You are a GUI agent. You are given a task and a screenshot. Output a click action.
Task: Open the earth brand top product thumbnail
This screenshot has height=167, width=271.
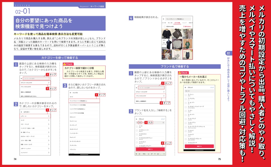point(188,34)
